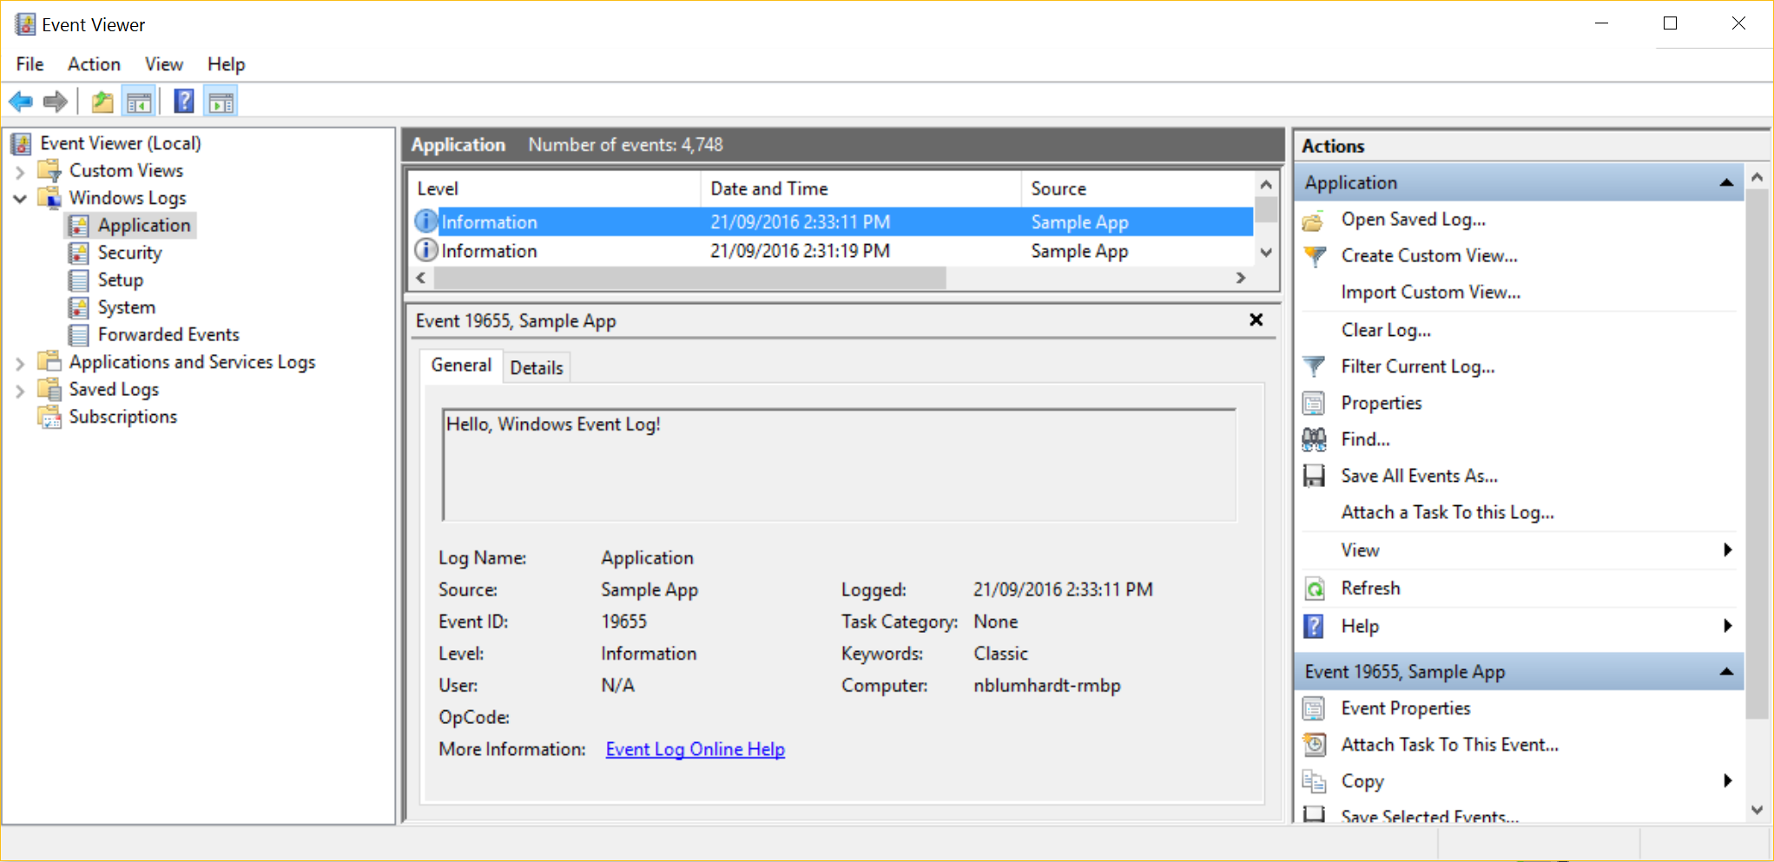The width and height of the screenshot is (1774, 862).
Task: Click the event list horizontal scrollbar thumb
Action: (x=689, y=278)
